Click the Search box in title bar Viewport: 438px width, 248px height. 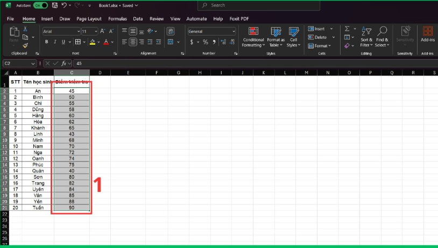pyautogui.click(x=259, y=5)
